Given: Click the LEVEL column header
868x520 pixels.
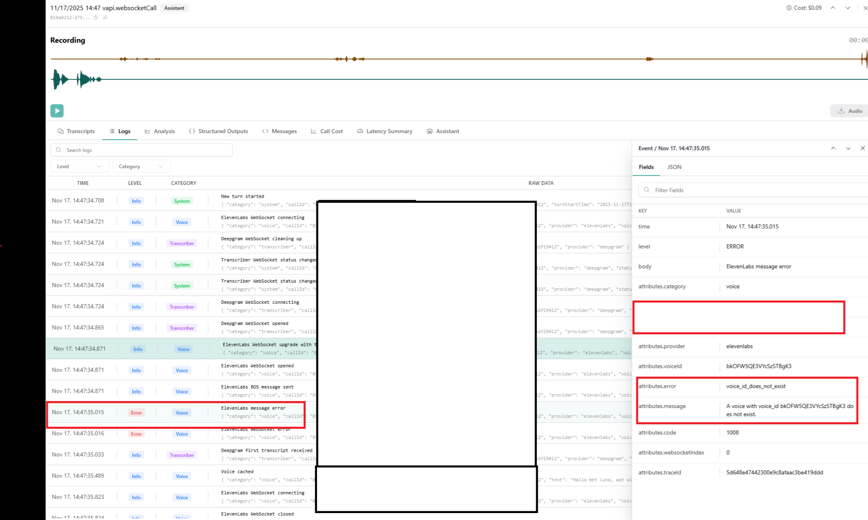Looking at the screenshot, I should pyautogui.click(x=135, y=183).
